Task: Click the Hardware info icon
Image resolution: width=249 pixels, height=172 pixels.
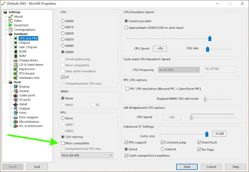Action: pyautogui.click(x=16, y=78)
